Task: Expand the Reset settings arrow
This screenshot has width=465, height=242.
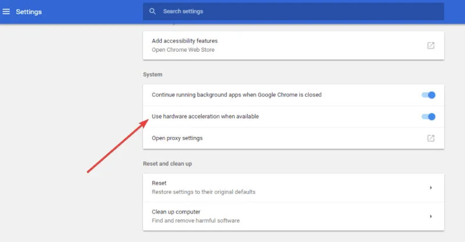Action: [431, 187]
